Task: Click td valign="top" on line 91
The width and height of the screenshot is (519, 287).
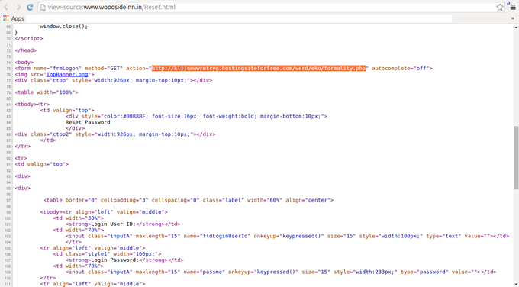Action: click(x=42, y=164)
